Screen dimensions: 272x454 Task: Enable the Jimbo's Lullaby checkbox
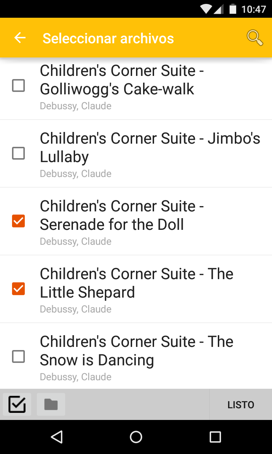coord(18,153)
